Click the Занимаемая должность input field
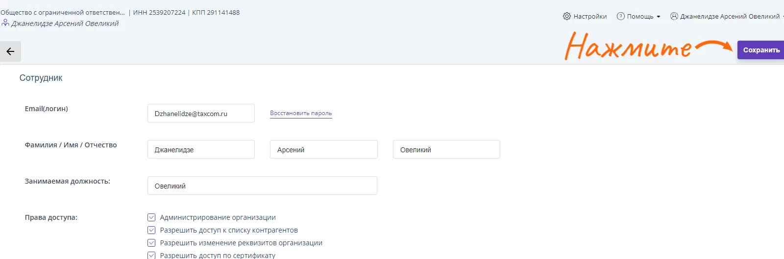784x259 pixels. [262, 186]
